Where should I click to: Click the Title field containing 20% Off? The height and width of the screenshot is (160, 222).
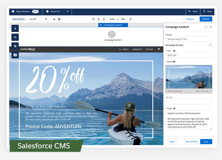[x=189, y=55]
